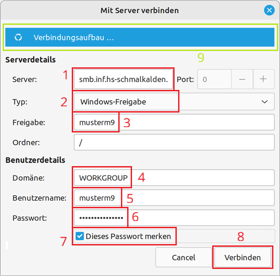Click the Port number field
Viewport: 280px width, 276px height.
(x=214, y=79)
